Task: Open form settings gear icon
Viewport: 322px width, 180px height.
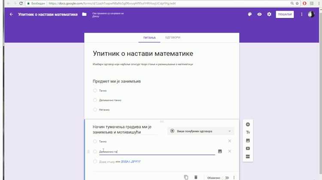Action: pos(269,14)
